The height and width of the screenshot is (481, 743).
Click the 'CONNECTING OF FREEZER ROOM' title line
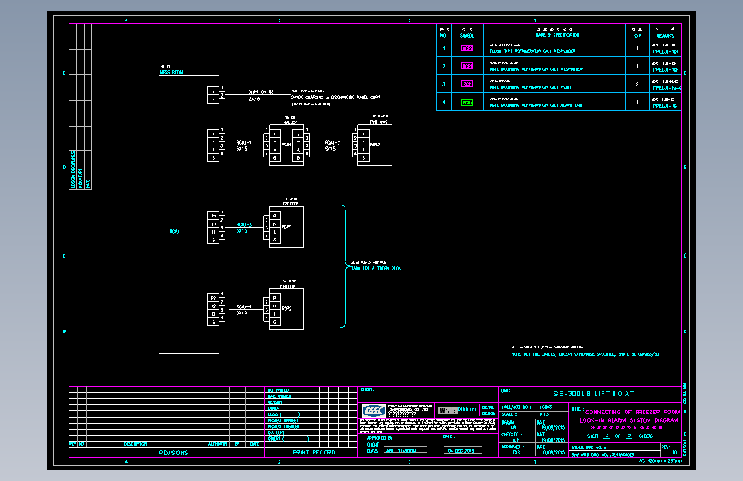point(632,412)
